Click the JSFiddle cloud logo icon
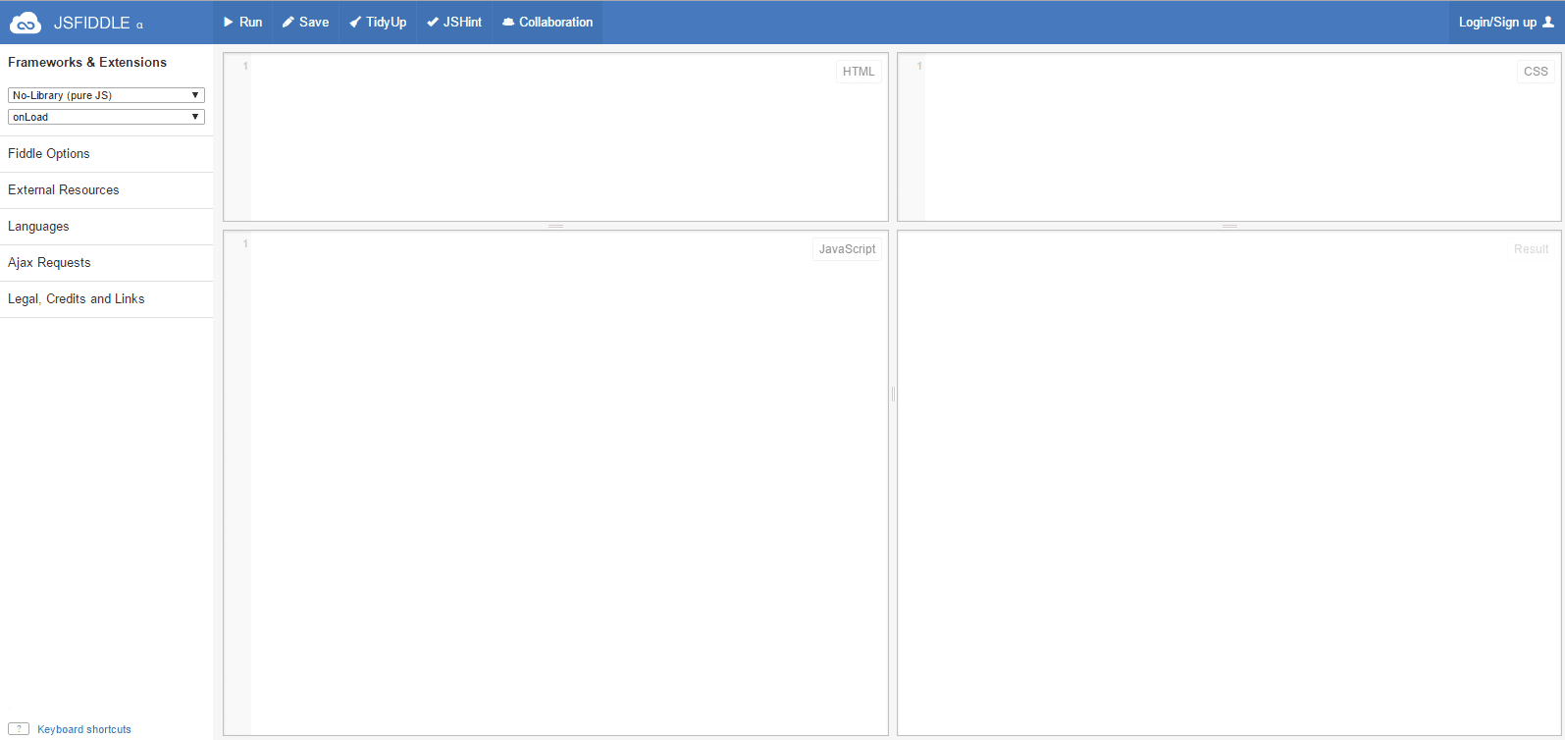Image resolution: width=1565 pixels, height=740 pixels. (26, 23)
